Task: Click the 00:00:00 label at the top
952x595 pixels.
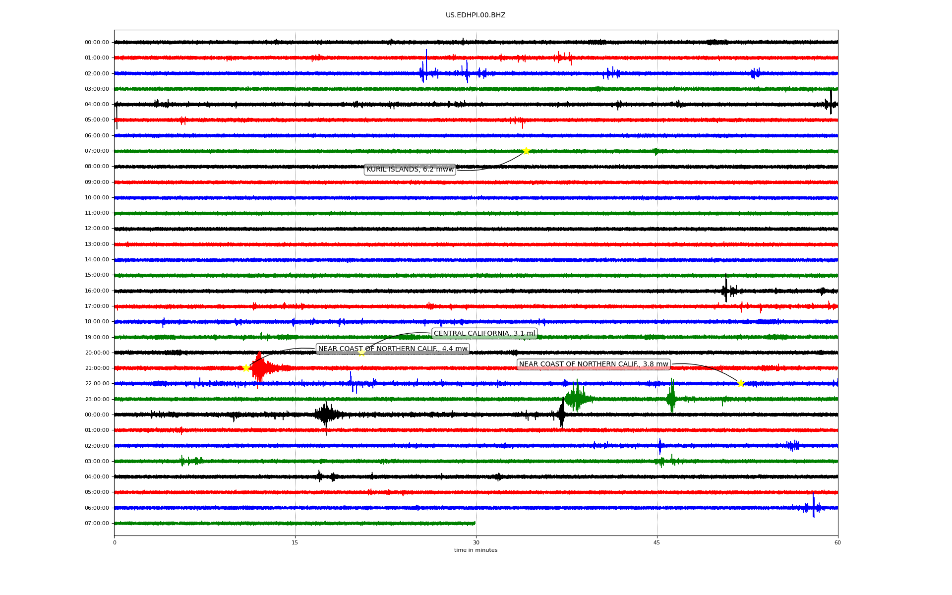Action: click(97, 42)
